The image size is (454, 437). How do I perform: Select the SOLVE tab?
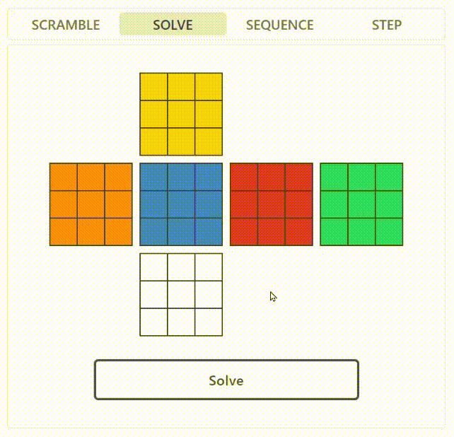tap(173, 25)
